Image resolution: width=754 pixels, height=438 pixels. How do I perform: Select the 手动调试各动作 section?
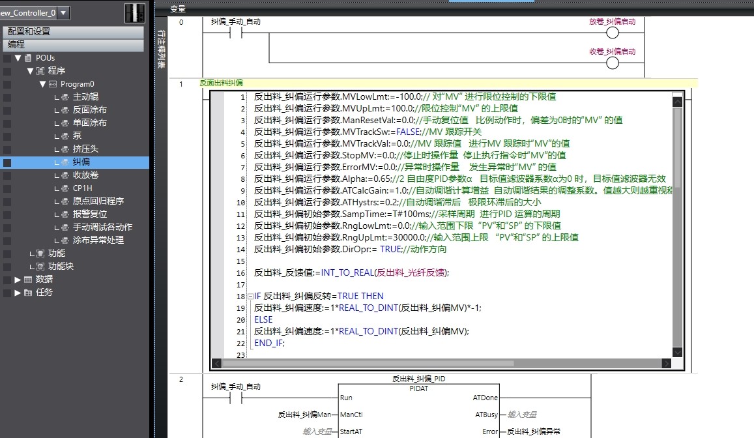(x=102, y=227)
